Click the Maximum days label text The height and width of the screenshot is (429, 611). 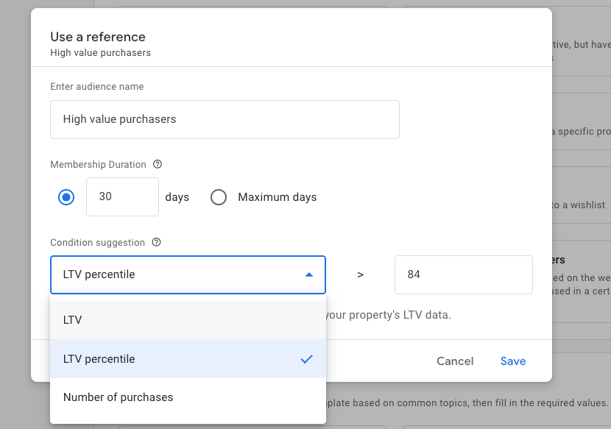click(277, 197)
